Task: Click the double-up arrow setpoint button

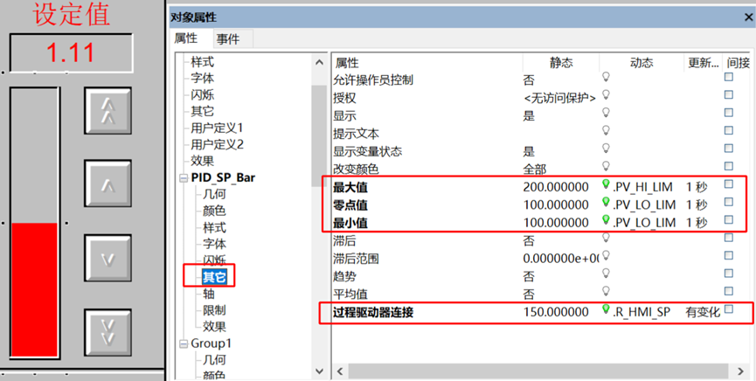Action: (108, 111)
